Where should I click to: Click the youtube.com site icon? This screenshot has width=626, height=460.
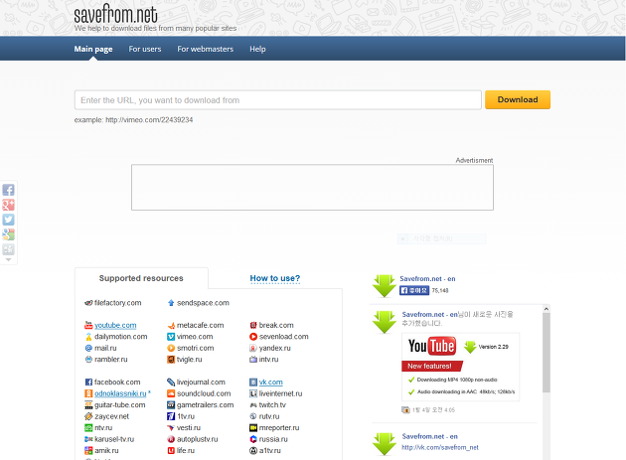[x=88, y=325]
